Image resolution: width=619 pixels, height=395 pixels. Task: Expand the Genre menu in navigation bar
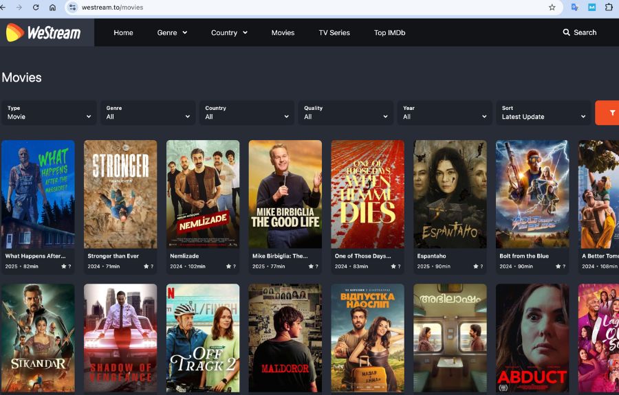[172, 33]
